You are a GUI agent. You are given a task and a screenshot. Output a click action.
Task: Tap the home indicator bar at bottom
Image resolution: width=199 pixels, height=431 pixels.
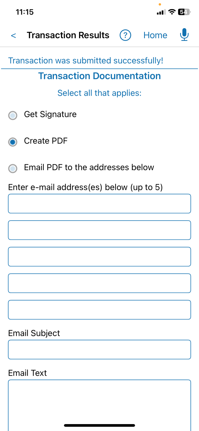[x=99, y=425]
